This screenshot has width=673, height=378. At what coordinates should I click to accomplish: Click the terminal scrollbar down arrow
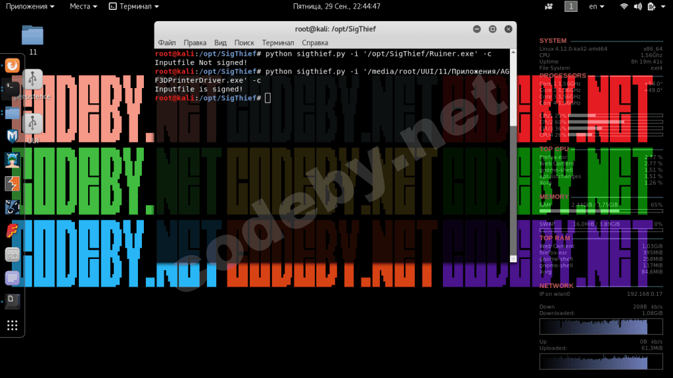pyautogui.click(x=513, y=258)
